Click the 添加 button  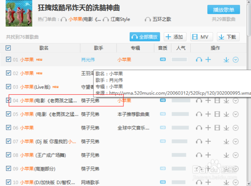click(175, 37)
